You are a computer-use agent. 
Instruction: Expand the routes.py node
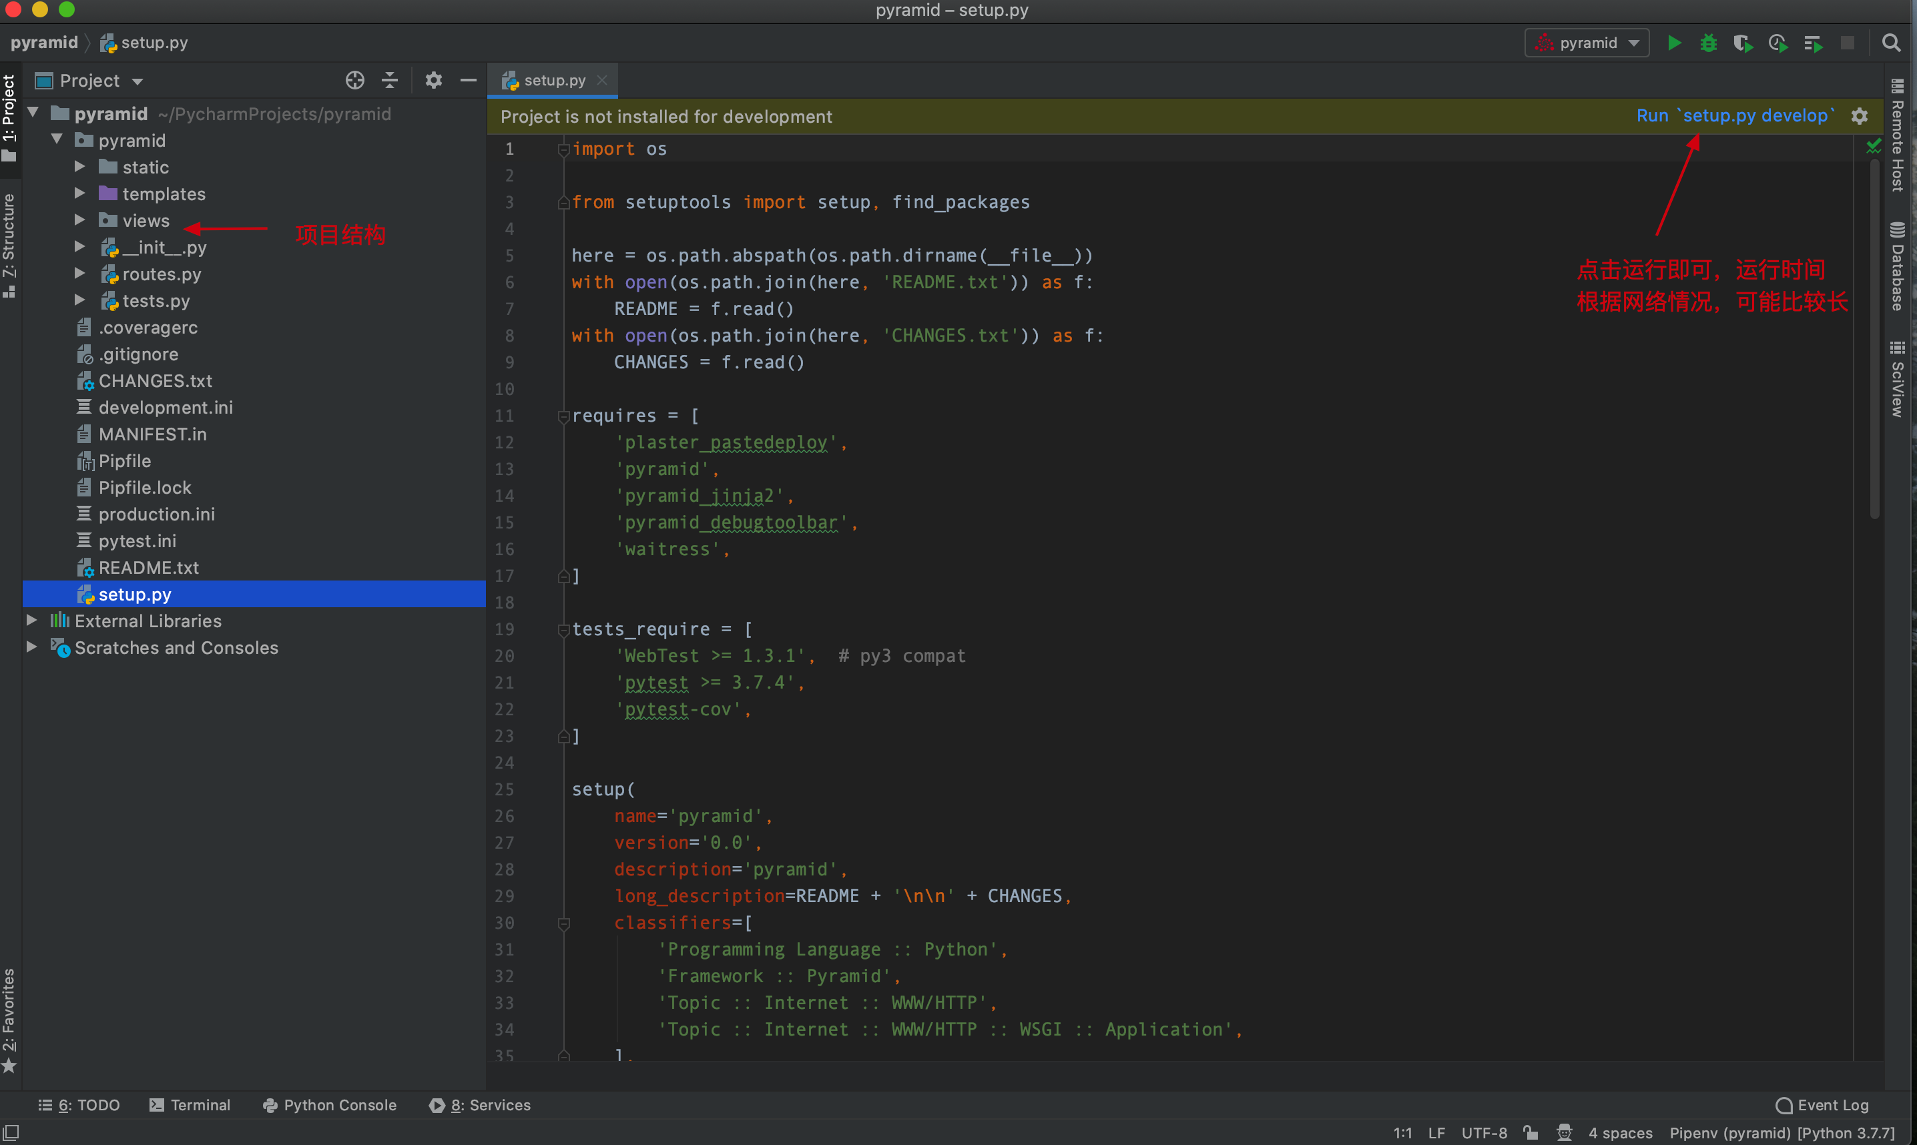pyautogui.click(x=79, y=273)
